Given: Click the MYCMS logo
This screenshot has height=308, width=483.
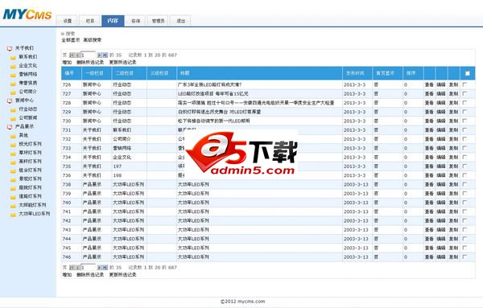Looking at the screenshot, I should click(x=27, y=14).
